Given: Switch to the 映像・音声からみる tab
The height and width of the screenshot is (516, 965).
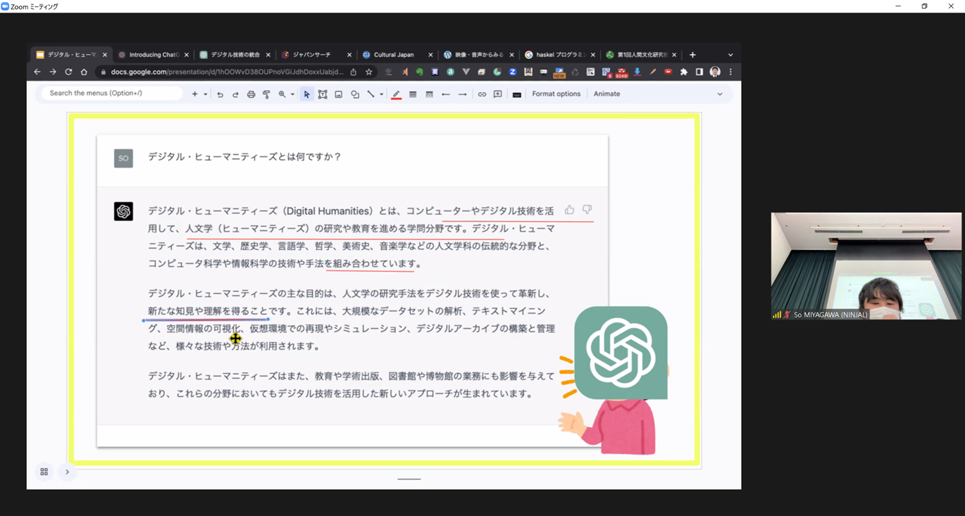Looking at the screenshot, I should [478, 55].
